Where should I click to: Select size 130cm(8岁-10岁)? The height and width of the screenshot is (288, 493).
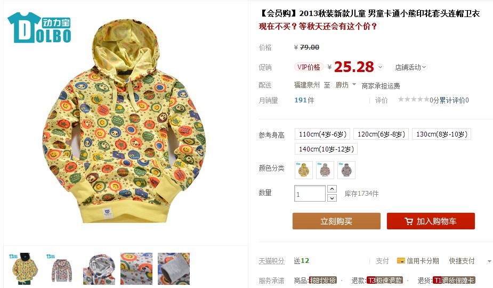[x=441, y=134]
